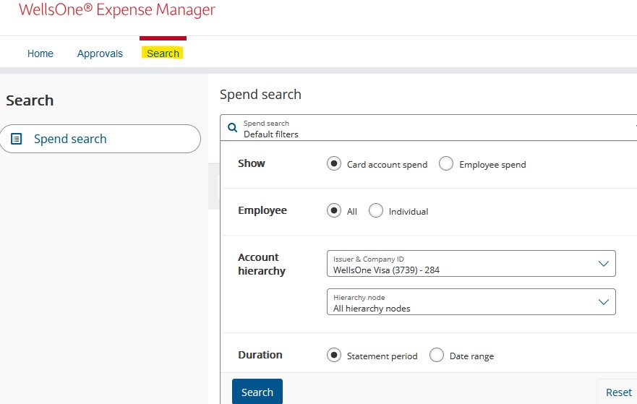Click the sidebar collapse handle
The image size is (637, 404).
(x=214, y=186)
